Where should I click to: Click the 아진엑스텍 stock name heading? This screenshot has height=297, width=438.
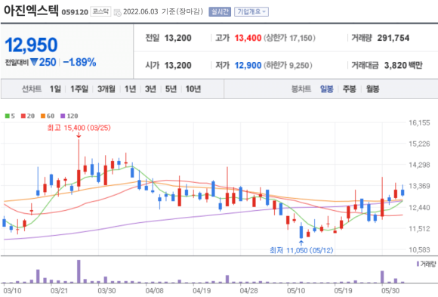point(31,11)
